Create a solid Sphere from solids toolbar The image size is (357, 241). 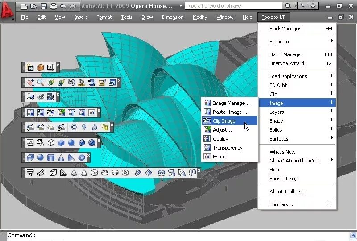pos(41,158)
